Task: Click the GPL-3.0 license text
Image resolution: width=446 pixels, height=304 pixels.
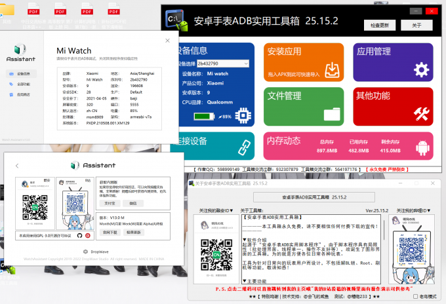Action: click(45, 236)
